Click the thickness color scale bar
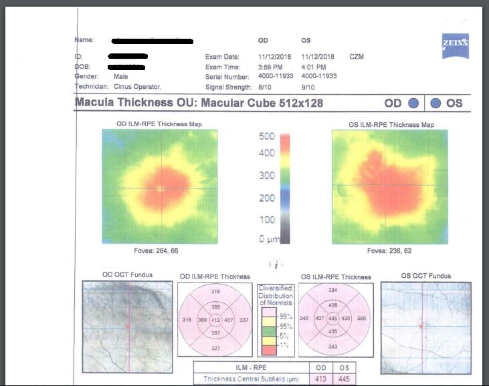Viewport: 489px width, 386px height. click(x=284, y=188)
